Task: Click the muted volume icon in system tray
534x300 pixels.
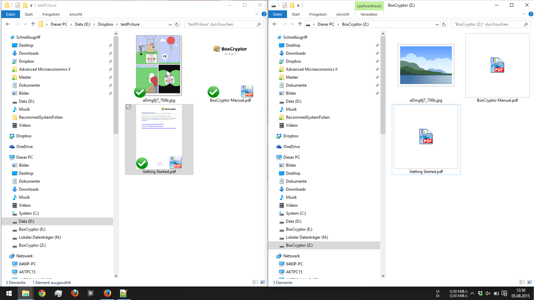Action: (488, 293)
